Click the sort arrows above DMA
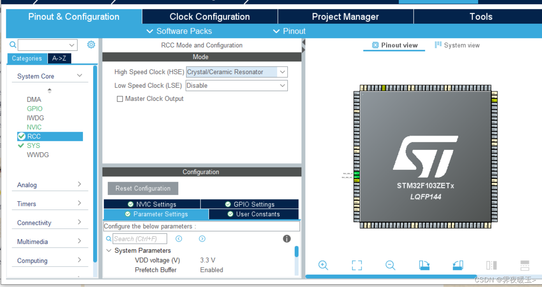Image resolution: width=542 pixels, height=287 pixels. point(49,90)
